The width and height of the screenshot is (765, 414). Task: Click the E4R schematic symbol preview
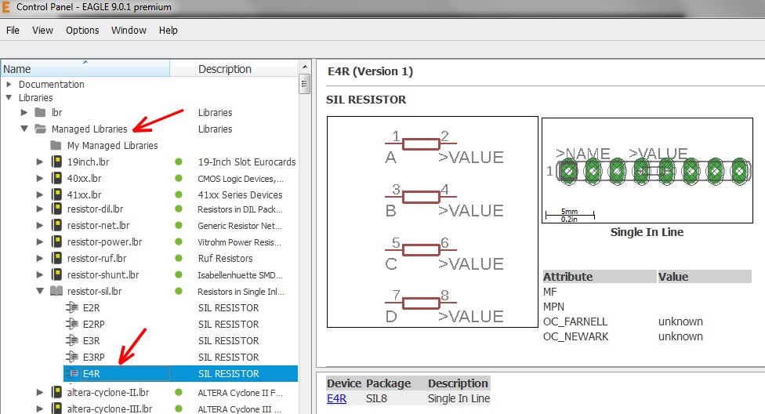(x=432, y=222)
